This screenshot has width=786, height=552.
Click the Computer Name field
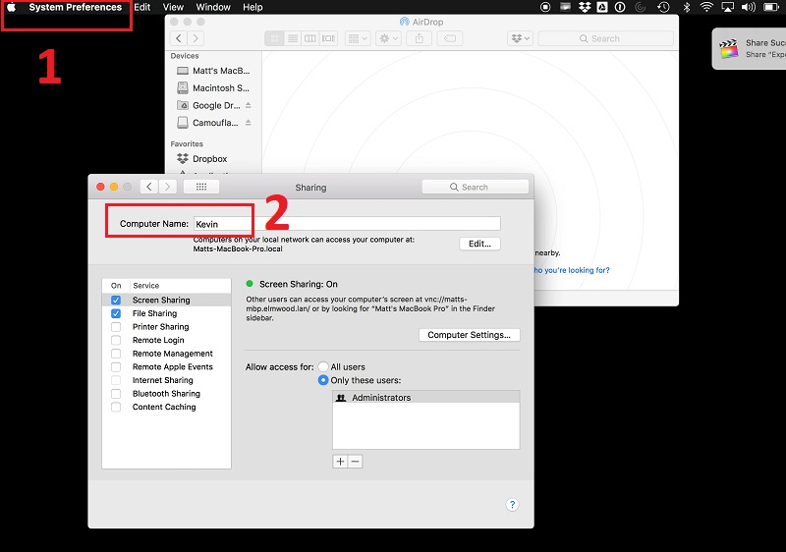pyautogui.click(x=347, y=224)
